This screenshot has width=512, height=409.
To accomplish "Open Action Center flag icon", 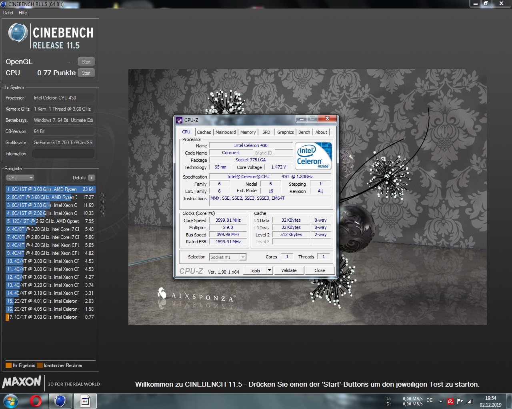I will 460,401.
